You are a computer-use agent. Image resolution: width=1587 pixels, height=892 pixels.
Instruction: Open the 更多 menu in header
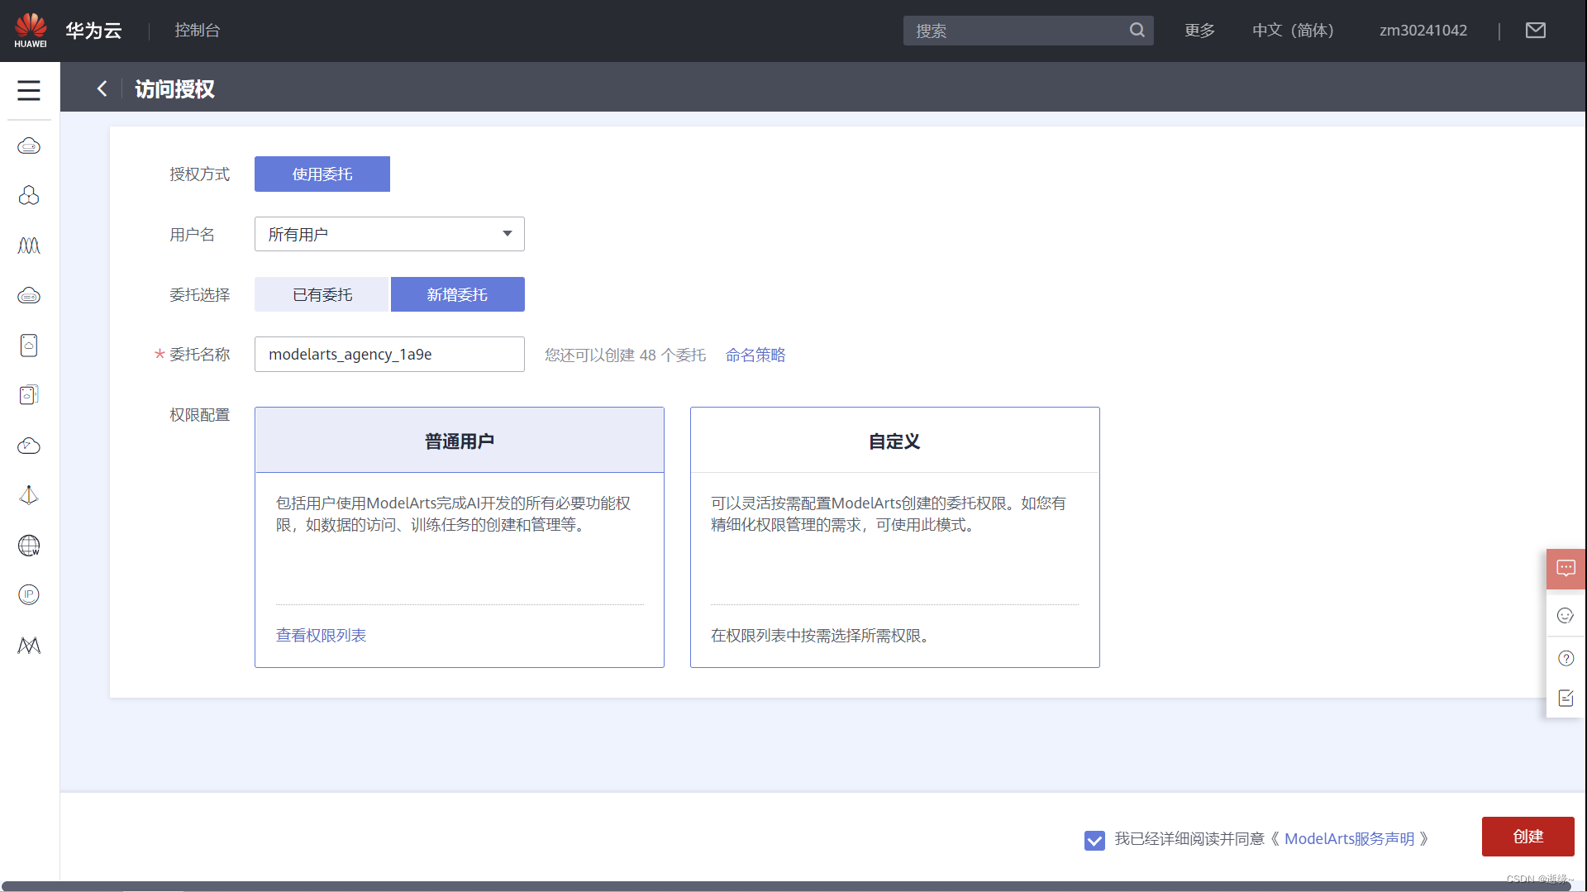coord(1199,31)
